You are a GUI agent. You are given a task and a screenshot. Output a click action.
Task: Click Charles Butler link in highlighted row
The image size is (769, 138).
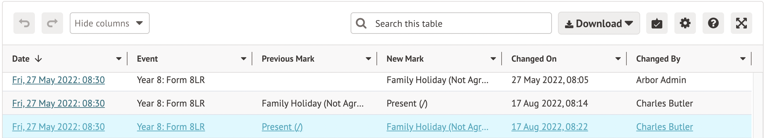[x=664, y=127]
